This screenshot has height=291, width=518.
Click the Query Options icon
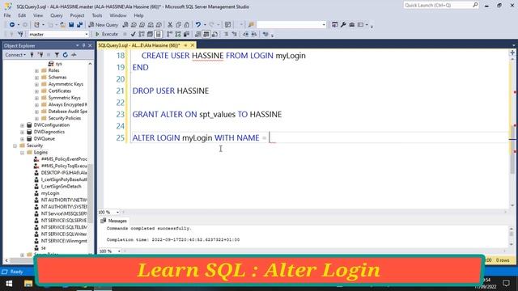[x=150, y=34]
